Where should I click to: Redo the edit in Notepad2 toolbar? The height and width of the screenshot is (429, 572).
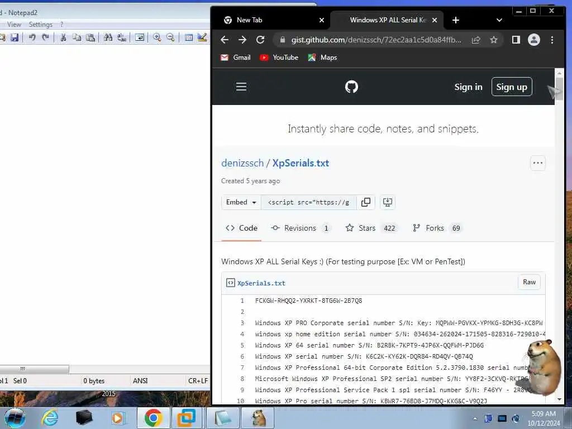[45, 37]
